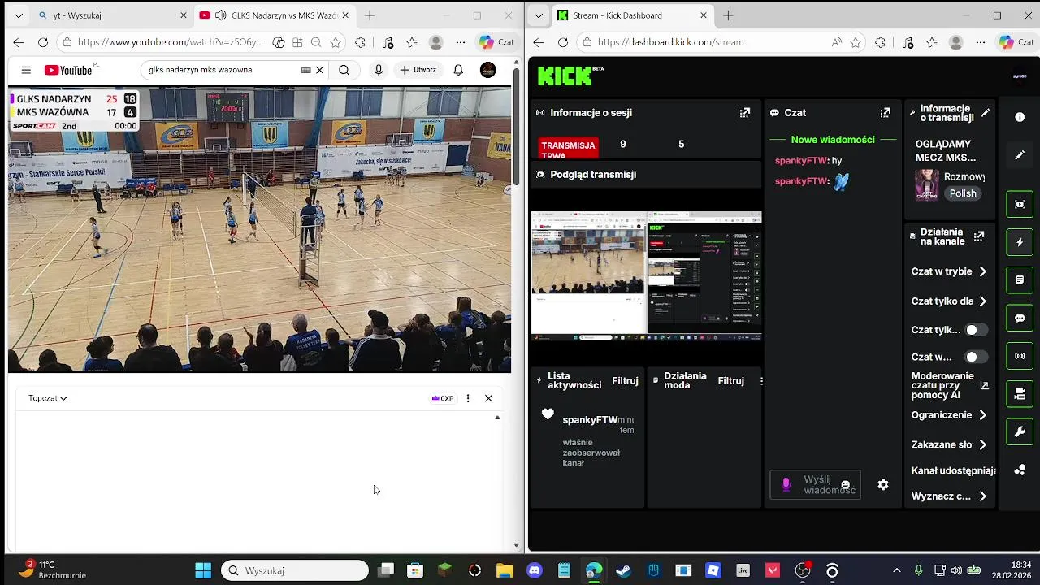
Task: Click the 0XP badge in YouTube chat
Action: tap(443, 398)
